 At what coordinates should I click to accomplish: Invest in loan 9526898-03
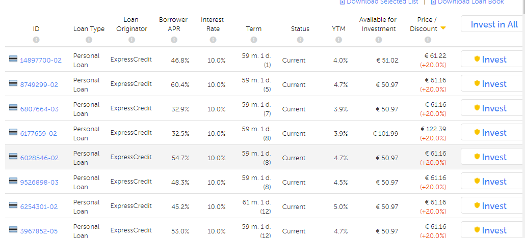tap(490, 182)
